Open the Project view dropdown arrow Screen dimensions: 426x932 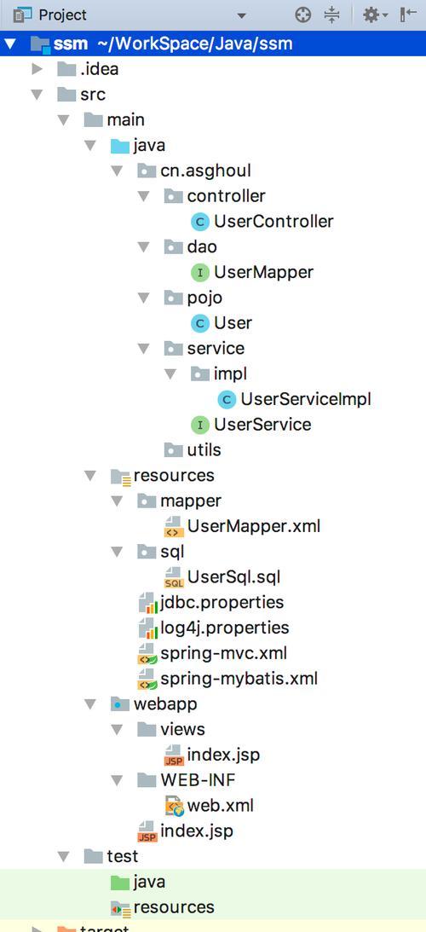(x=241, y=15)
